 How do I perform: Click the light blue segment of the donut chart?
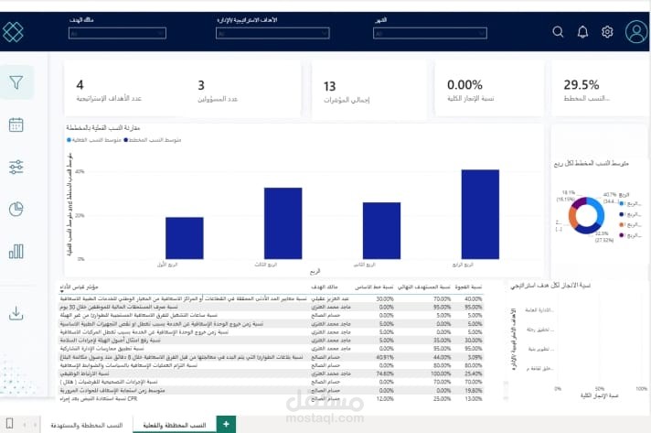pyautogui.click(x=599, y=212)
